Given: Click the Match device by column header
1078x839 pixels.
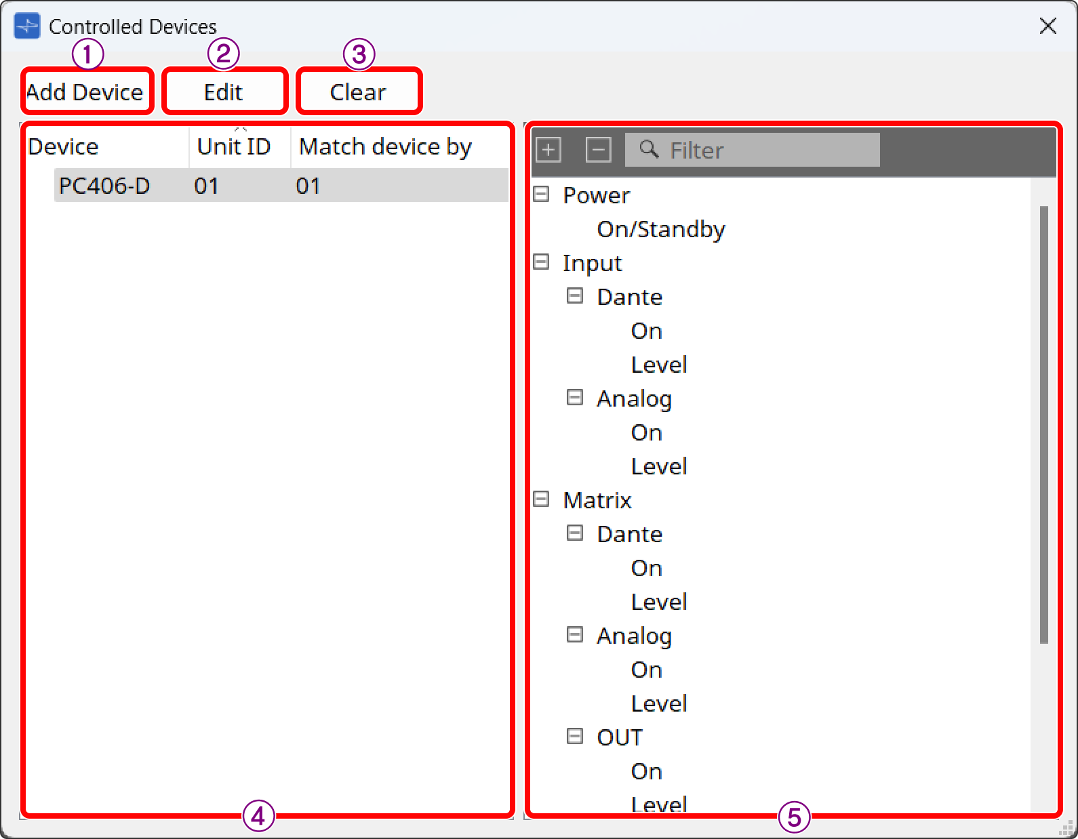Looking at the screenshot, I should tap(385, 147).
